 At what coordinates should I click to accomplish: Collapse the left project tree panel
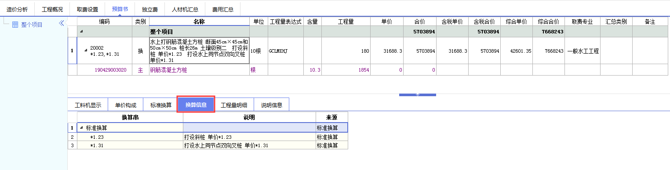coord(62,24)
